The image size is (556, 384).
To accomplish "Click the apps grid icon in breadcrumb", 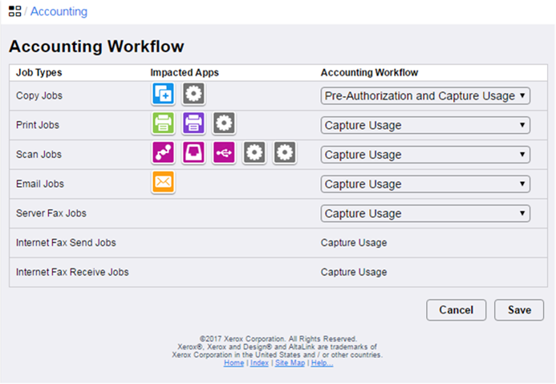I will [14, 12].
